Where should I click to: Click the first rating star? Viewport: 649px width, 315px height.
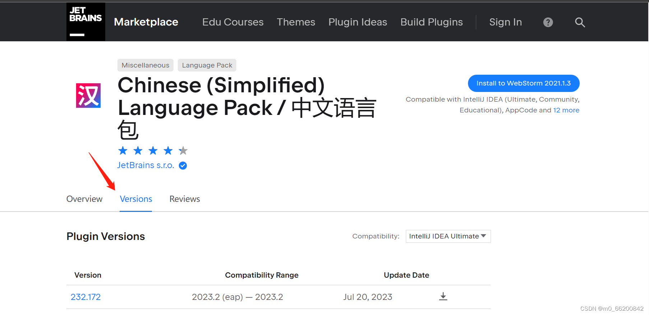123,150
